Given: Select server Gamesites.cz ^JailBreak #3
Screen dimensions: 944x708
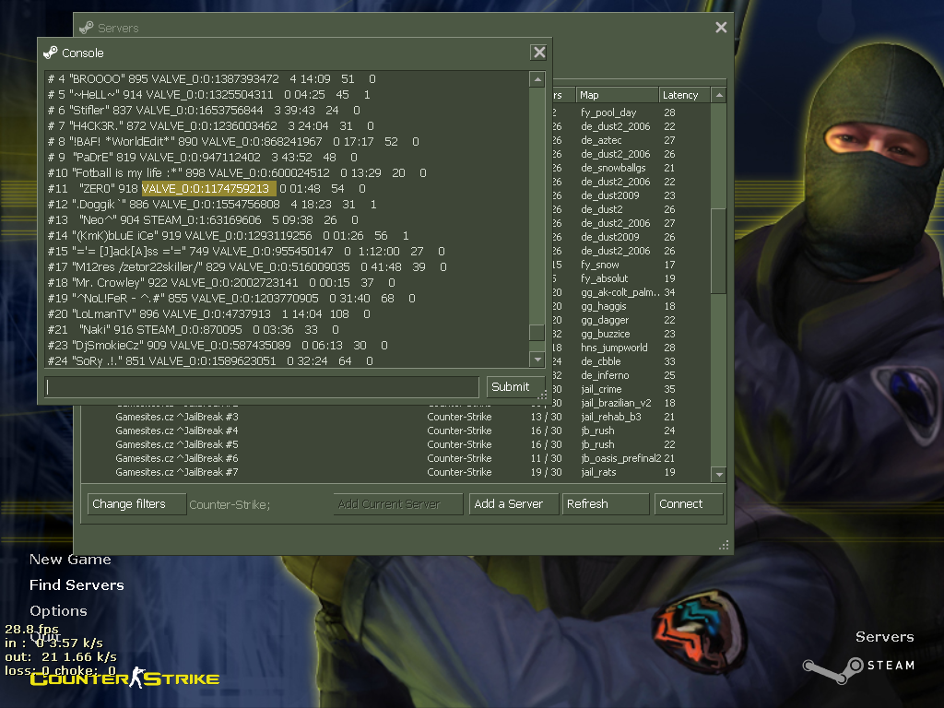Looking at the screenshot, I should [x=397, y=417].
